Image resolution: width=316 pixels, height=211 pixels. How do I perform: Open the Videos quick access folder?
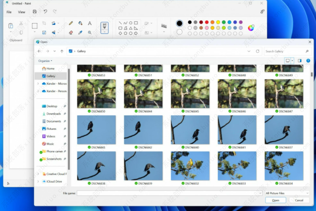(51, 136)
